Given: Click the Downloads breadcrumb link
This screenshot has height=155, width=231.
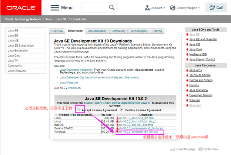Looking at the screenshot, I should 79,19.
